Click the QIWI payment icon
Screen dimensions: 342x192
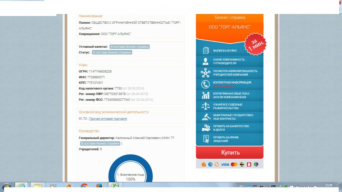tap(216, 164)
